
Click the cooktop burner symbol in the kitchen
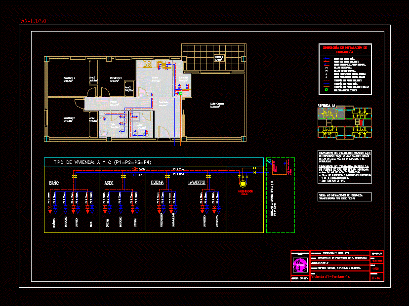pyautogui.click(x=147, y=64)
